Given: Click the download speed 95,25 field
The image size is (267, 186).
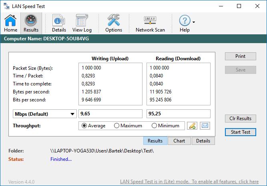Looking at the screenshot, I should [179, 114].
